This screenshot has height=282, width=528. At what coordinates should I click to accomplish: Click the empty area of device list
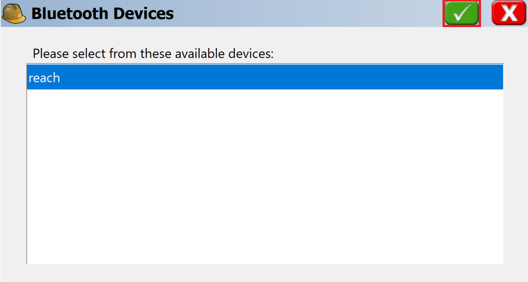(265, 177)
